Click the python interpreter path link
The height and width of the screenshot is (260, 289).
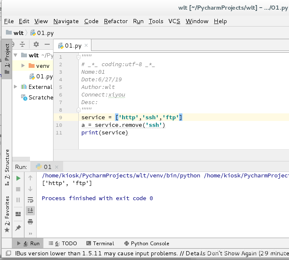tap(121, 176)
